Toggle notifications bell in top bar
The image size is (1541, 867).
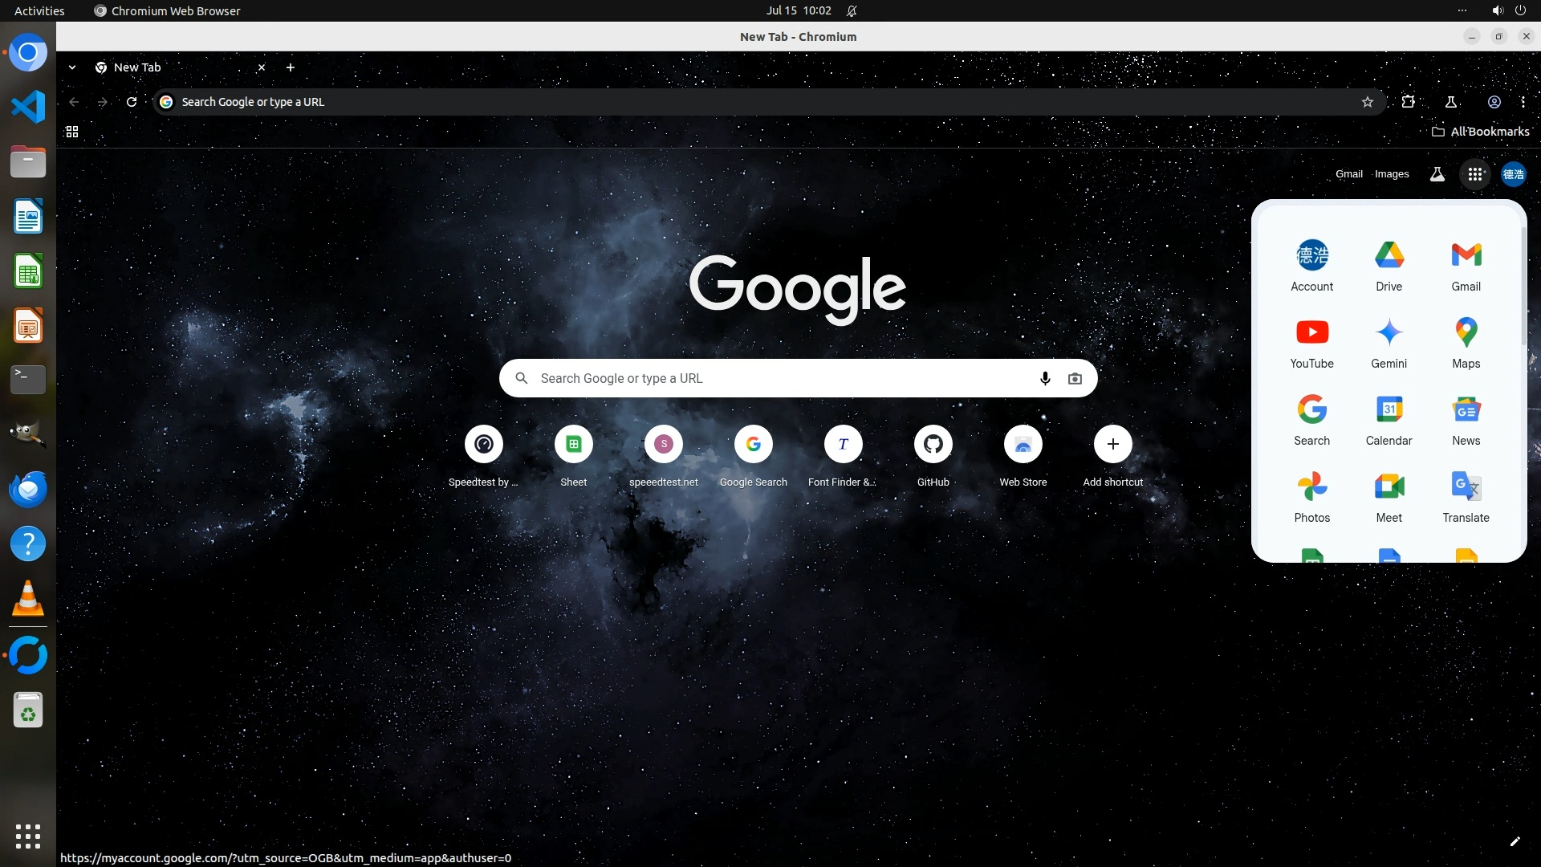(852, 10)
